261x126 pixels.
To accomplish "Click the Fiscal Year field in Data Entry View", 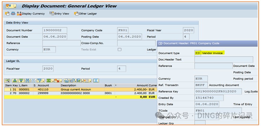I will tap(188, 30).
